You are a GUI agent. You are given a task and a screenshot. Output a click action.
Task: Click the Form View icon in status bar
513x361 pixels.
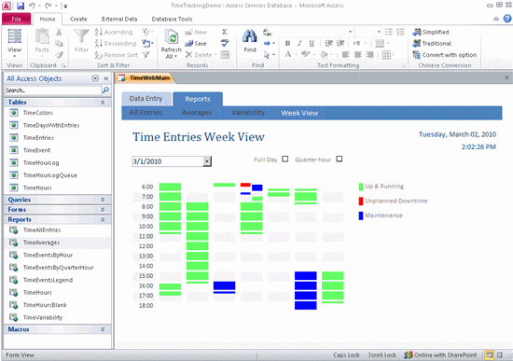click(490, 354)
